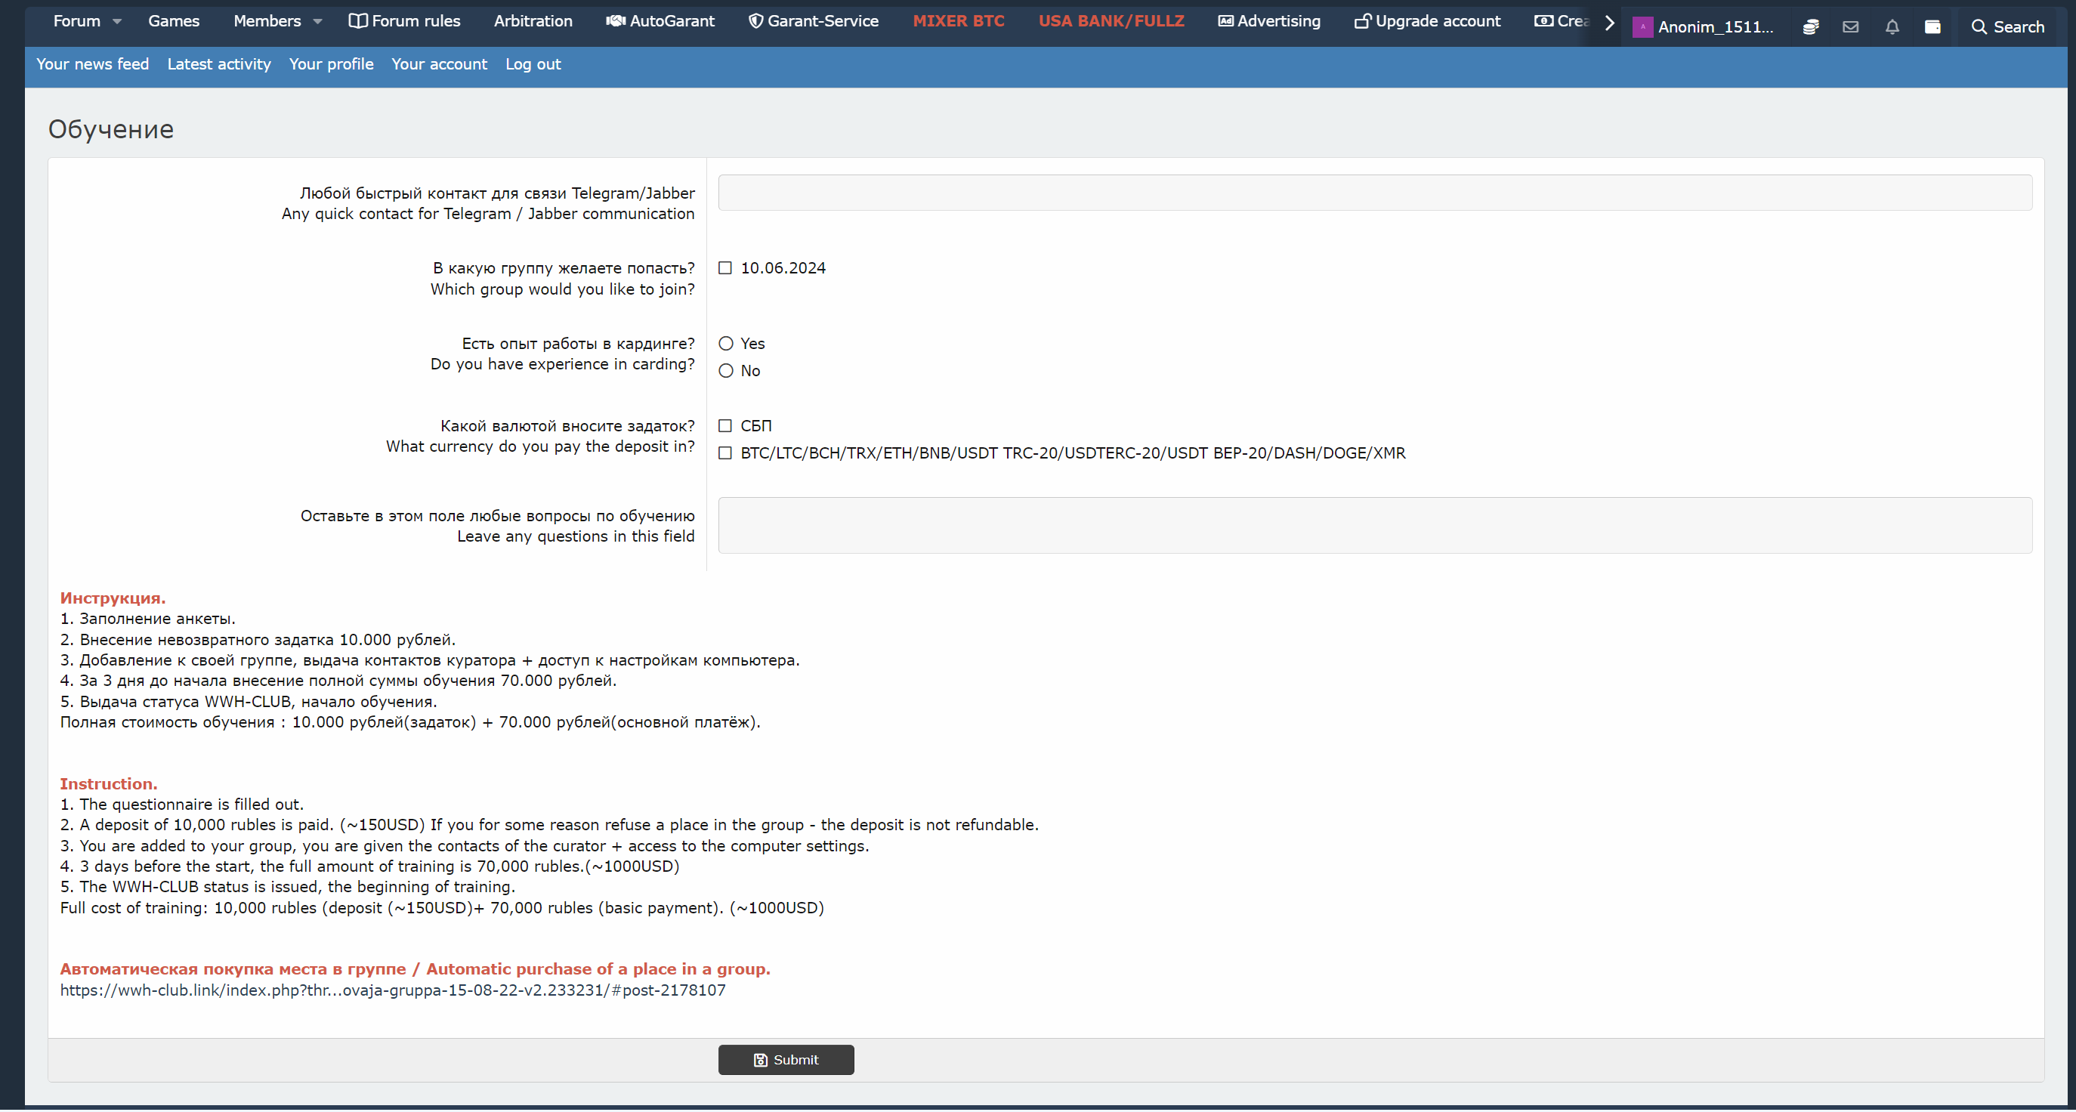This screenshot has width=2076, height=1112.
Task: Open Latest activity in sub-navigation
Action: tap(218, 63)
